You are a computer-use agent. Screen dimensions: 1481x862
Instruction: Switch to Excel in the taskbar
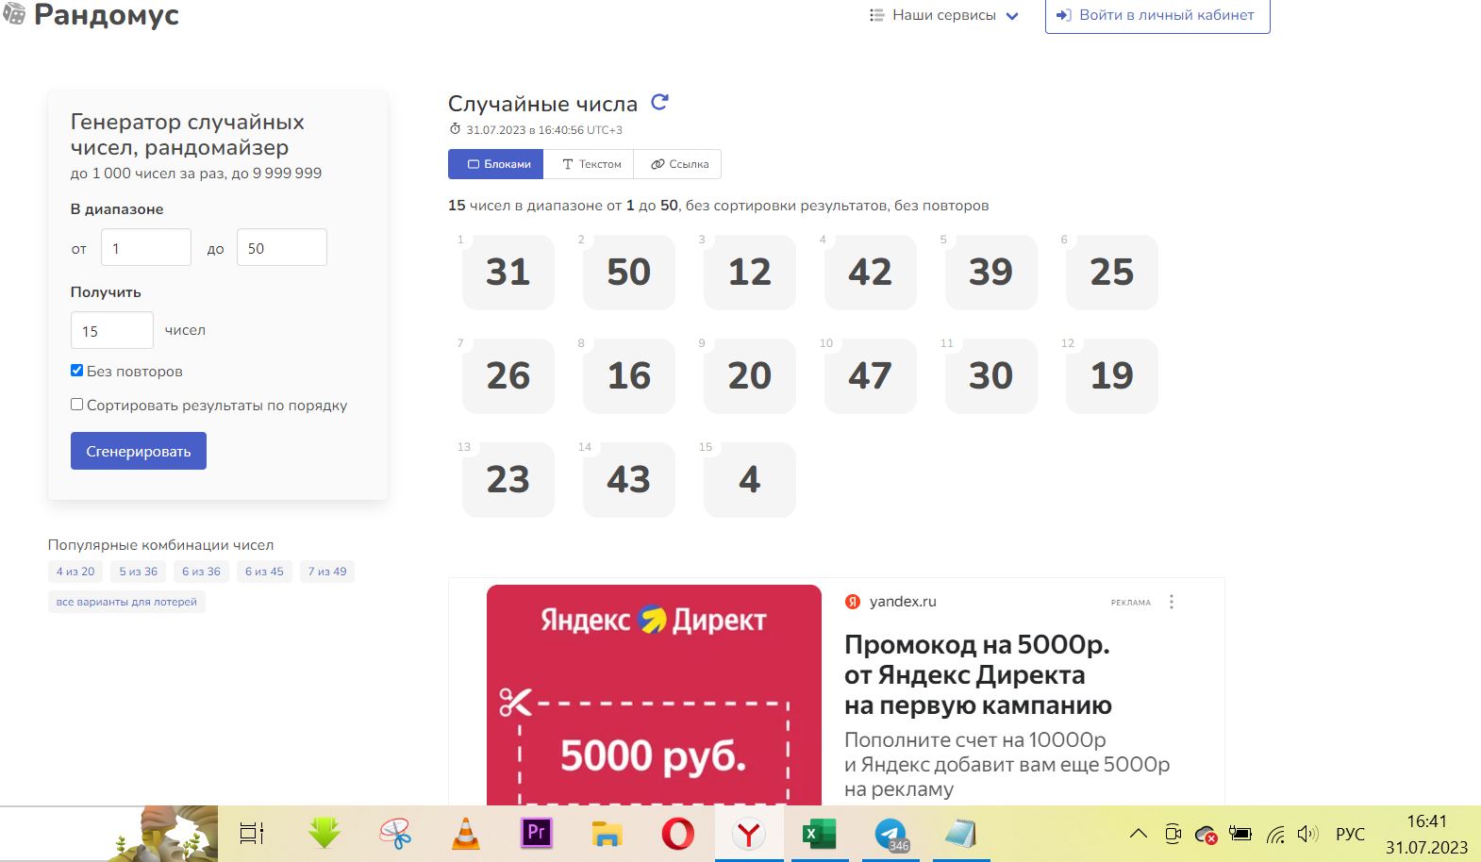click(x=819, y=834)
